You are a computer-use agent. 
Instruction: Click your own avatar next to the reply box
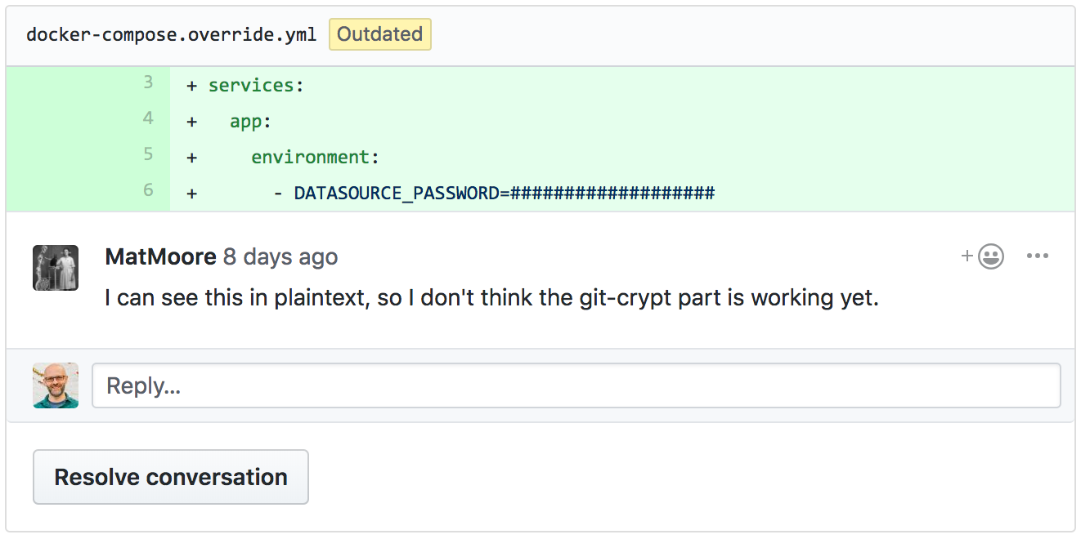pos(55,385)
